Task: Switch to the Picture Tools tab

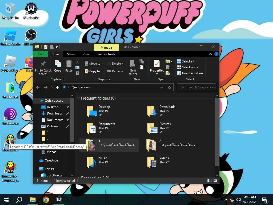Action: pos(106,54)
